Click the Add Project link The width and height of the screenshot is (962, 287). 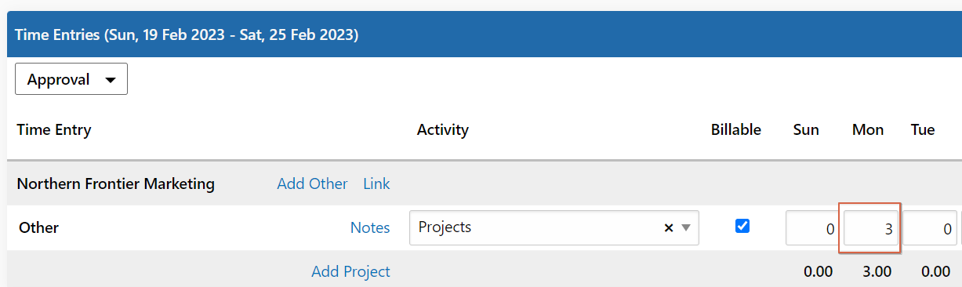[x=350, y=271]
